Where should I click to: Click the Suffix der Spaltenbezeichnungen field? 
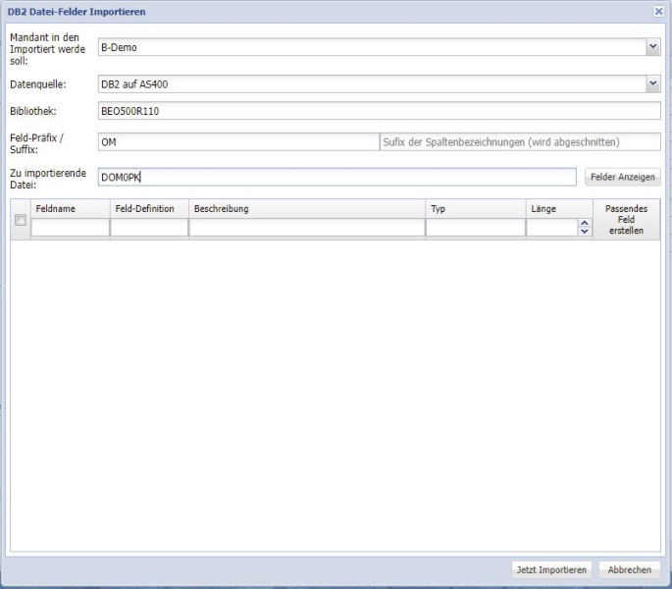coord(519,142)
